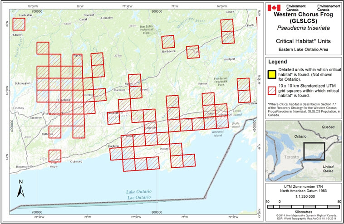Select the hatched grid square at Port Hope
344x224 pixels.
[54, 156]
